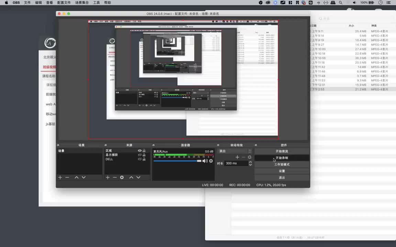Move the selected source up
396x247 pixels.
point(131,177)
